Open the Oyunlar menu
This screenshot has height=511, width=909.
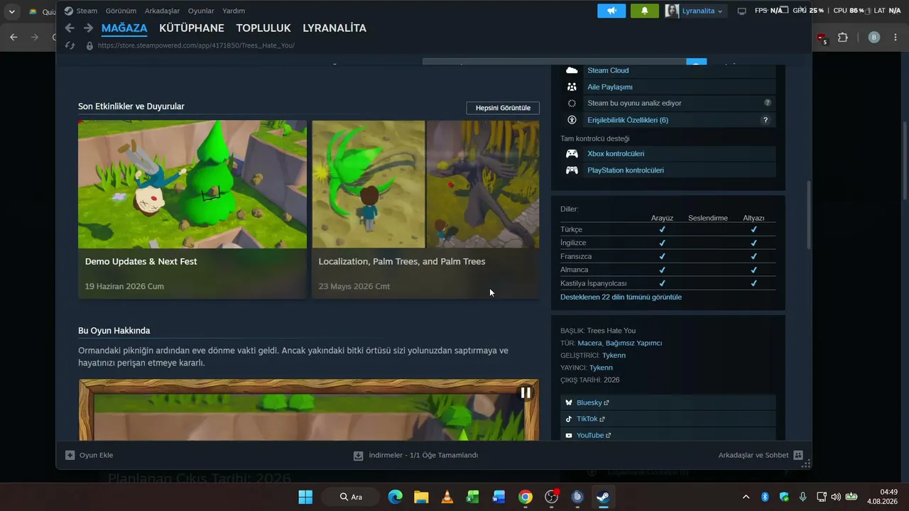tap(201, 11)
